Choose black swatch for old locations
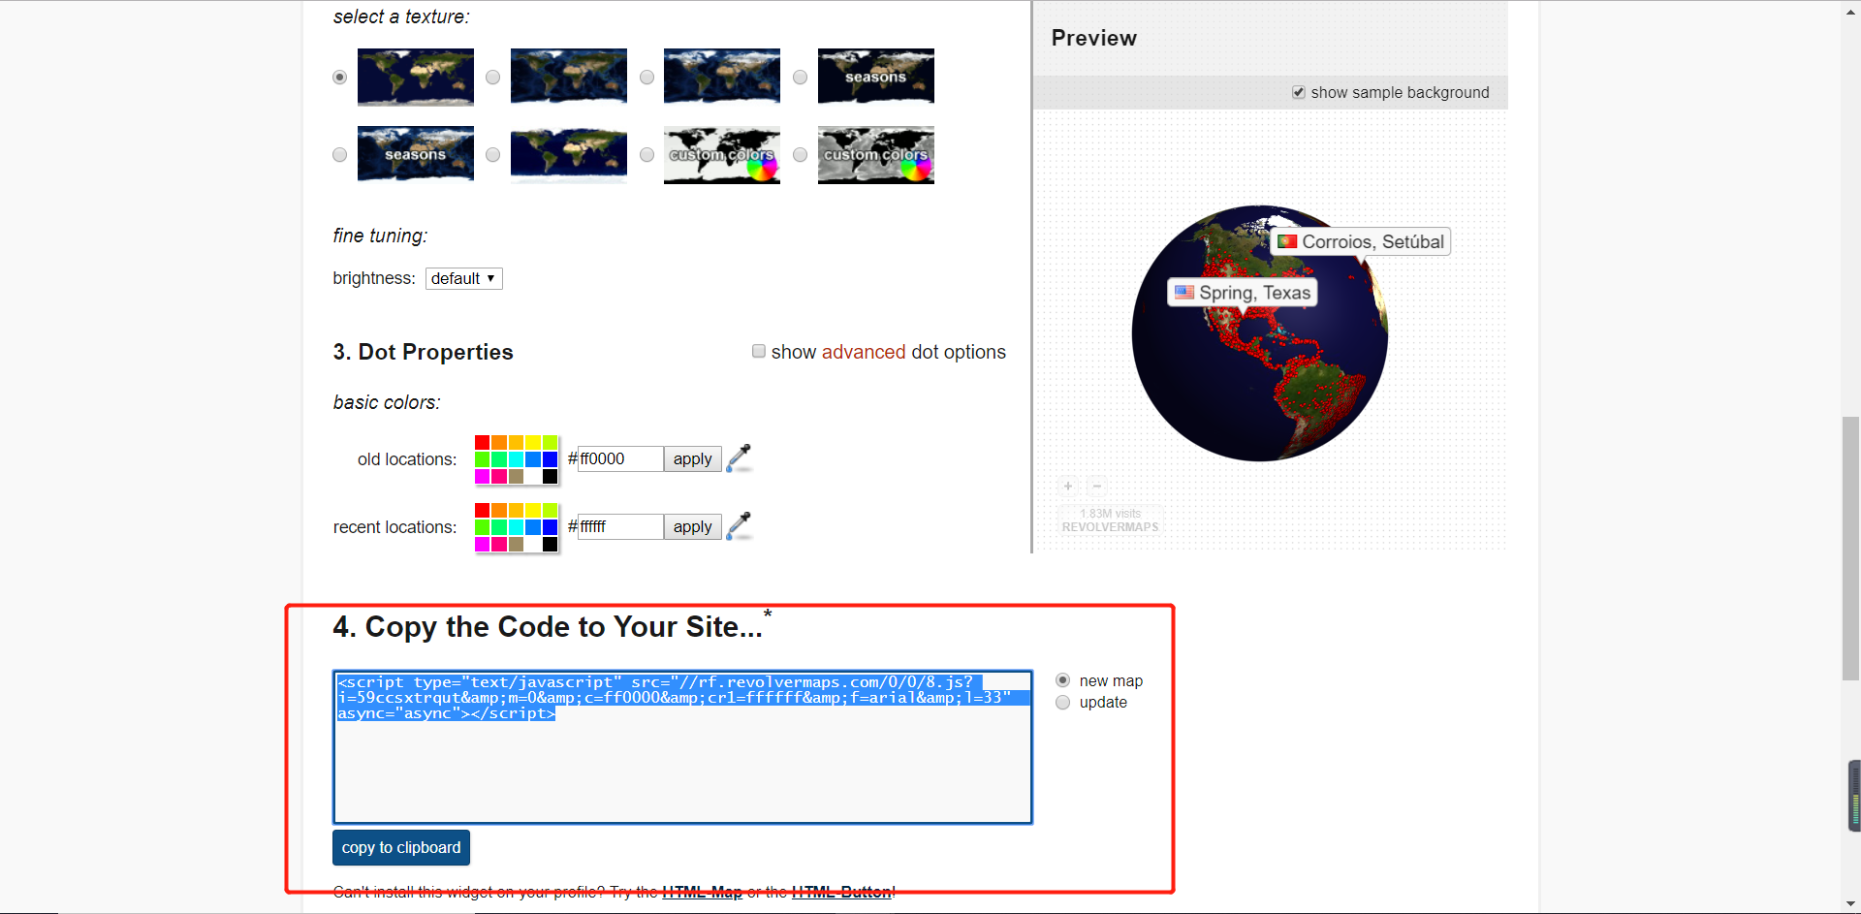This screenshot has width=1861, height=914. (x=550, y=477)
